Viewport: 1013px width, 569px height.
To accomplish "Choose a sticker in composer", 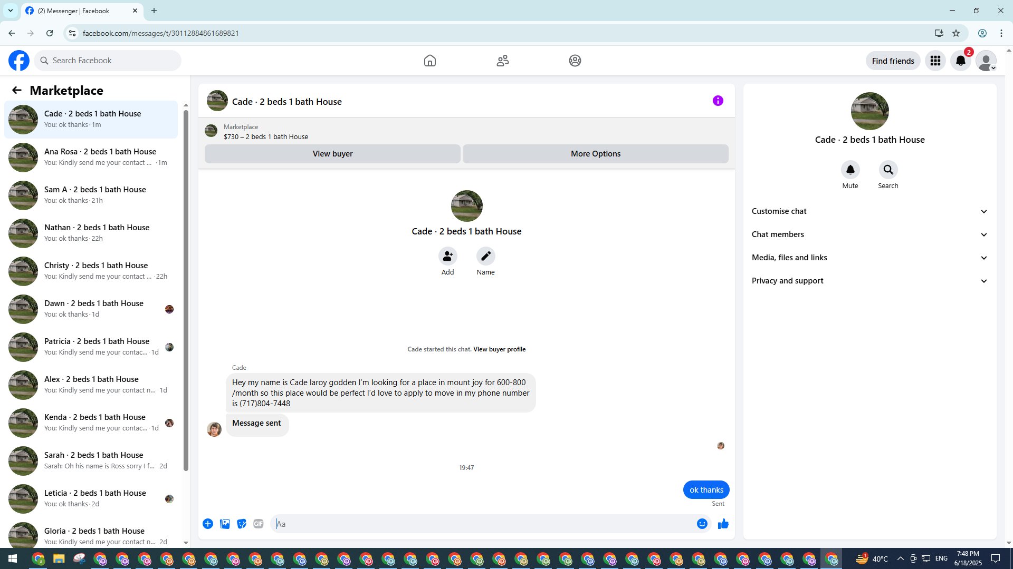I will (242, 524).
